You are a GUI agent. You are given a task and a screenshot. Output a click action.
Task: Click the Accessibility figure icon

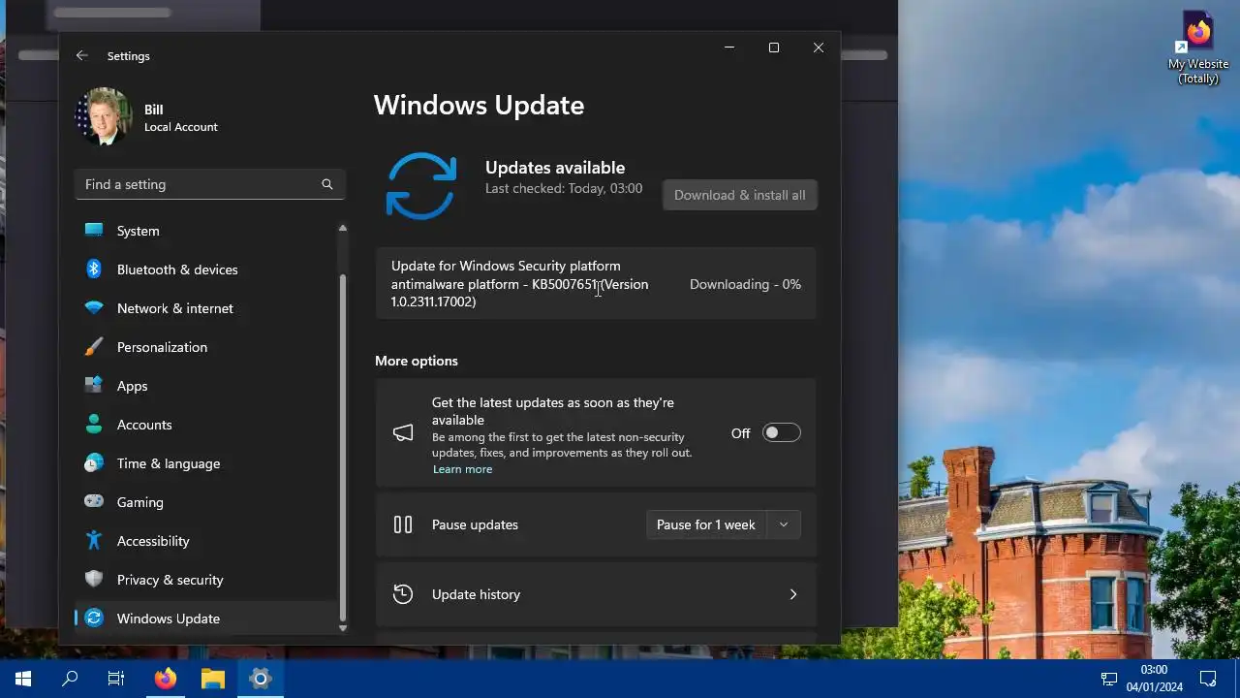pyautogui.click(x=94, y=541)
